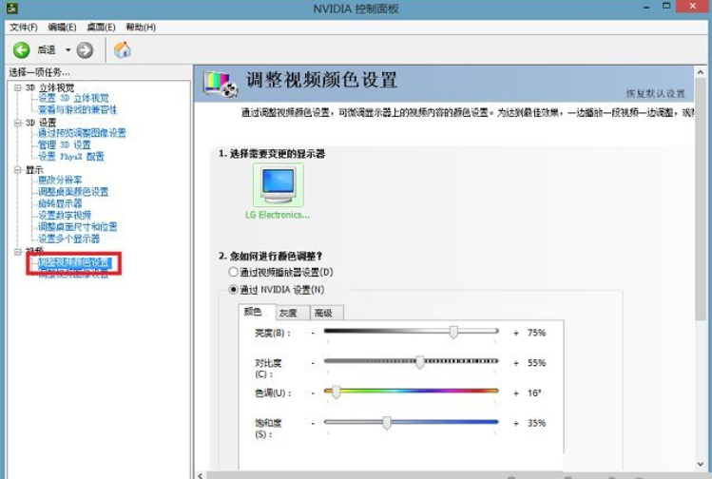Switch to the 高级 tab
Image resolution: width=712 pixels, height=479 pixels.
click(327, 313)
